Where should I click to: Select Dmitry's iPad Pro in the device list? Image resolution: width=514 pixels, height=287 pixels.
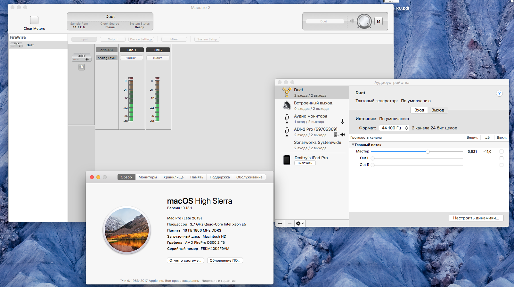pyautogui.click(x=312, y=160)
